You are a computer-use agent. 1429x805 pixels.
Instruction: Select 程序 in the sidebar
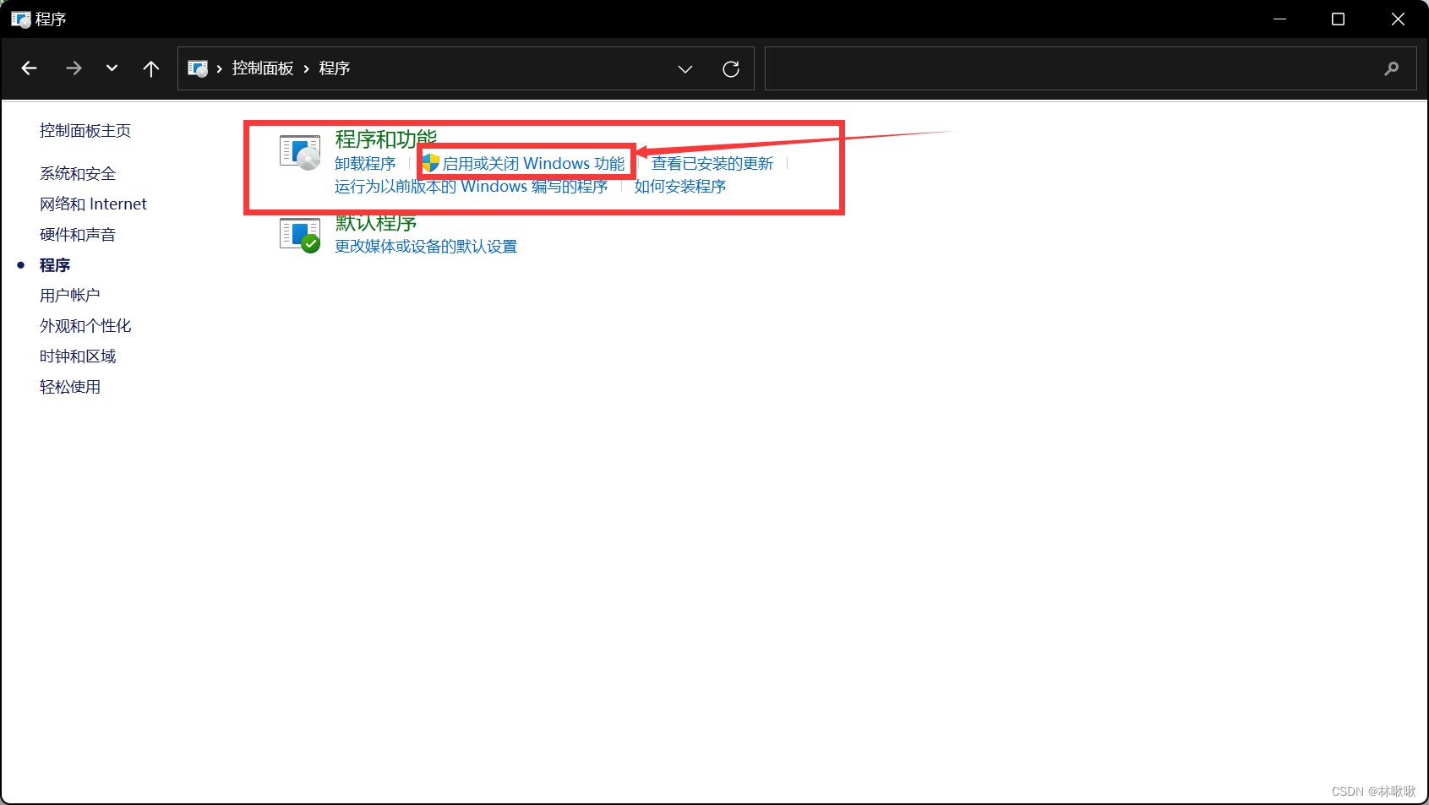click(x=55, y=265)
